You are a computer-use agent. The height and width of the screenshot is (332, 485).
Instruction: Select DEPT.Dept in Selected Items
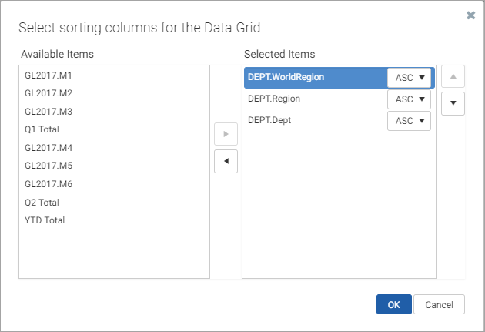point(315,121)
